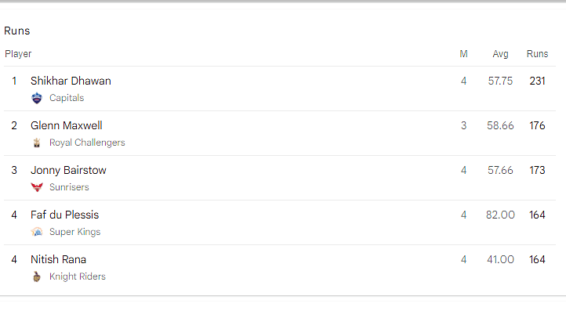This screenshot has width=566, height=318.
Task: Click the Runs column header
Action: coord(538,54)
